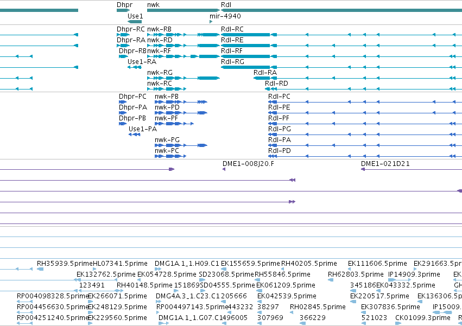The width and height of the screenshot is (462, 326).
Task: Click the EK043332.5prime EST label
Action: pyautogui.click(x=406, y=285)
